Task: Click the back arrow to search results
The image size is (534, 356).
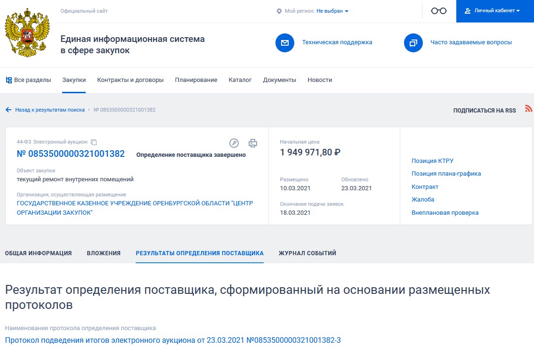Action: pyautogui.click(x=8, y=110)
